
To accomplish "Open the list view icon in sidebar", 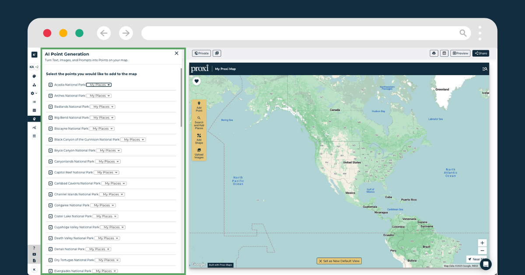I will tap(34, 102).
